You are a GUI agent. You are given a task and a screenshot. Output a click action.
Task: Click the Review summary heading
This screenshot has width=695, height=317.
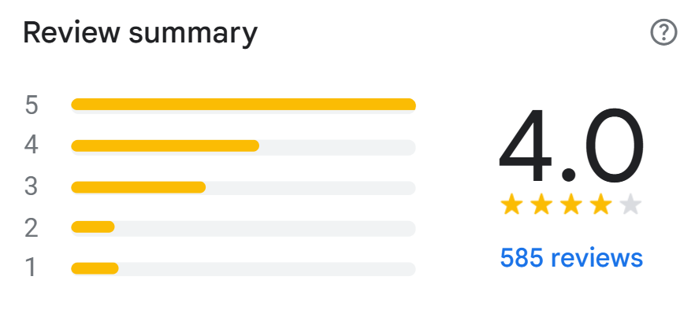[140, 33]
